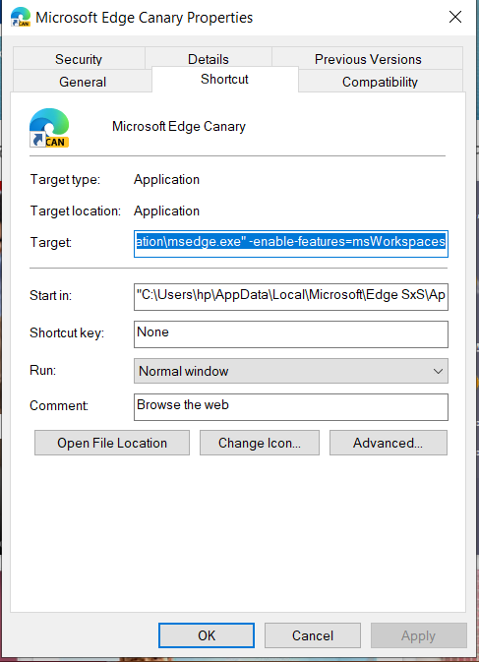Viewport: 479px width, 662px height.
Task: Click the "Comment:" label
Action: click(59, 405)
